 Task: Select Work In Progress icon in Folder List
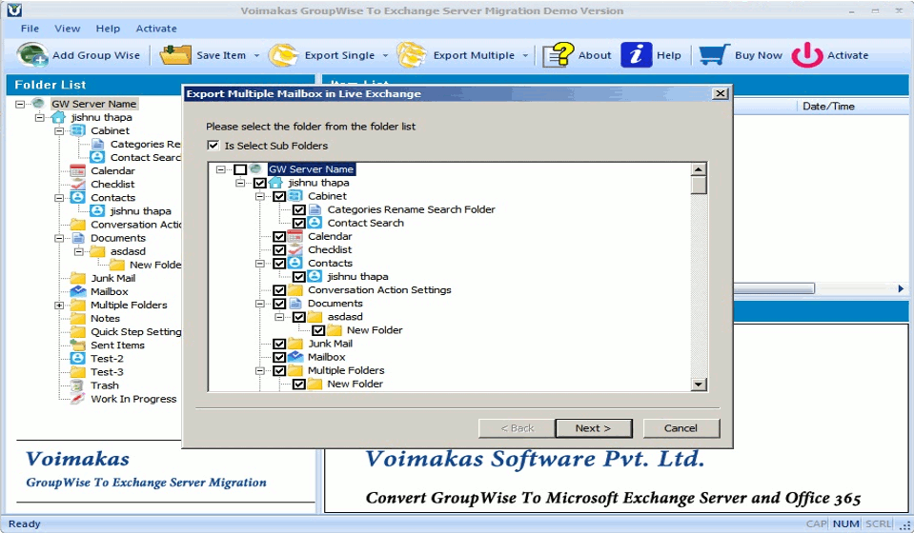click(77, 399)
